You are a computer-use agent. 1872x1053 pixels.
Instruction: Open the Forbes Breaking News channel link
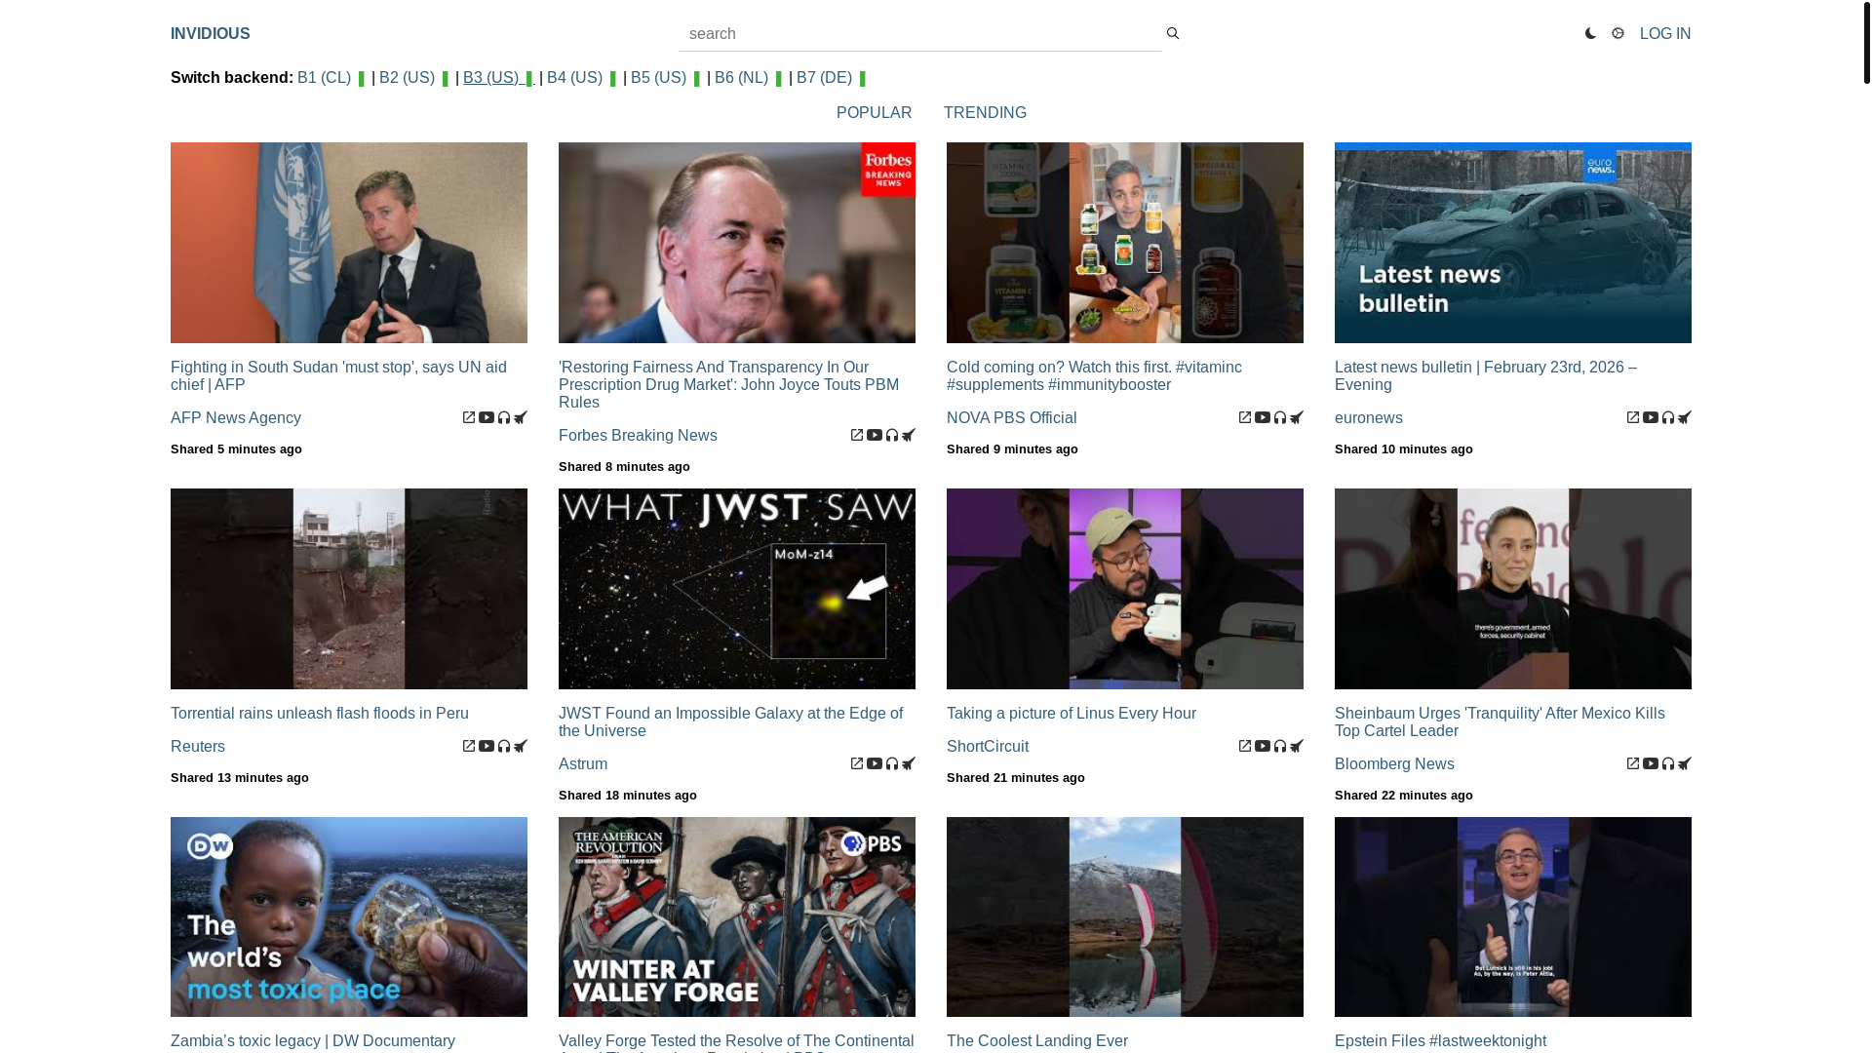click(x=638, y=436)
